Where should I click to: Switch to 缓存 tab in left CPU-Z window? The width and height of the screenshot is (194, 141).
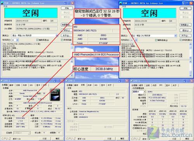(11, 85)
